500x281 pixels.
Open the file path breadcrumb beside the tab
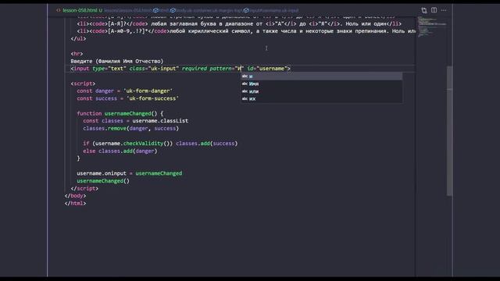128,10
